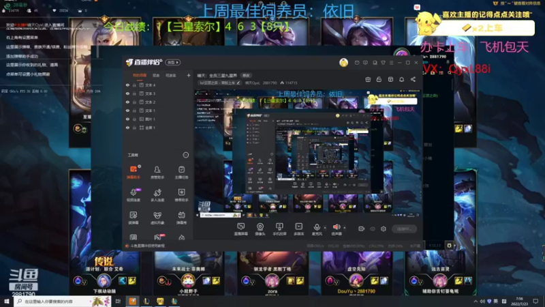Expand the microphone options arrow
Viewport: 545px width, 307px height.
coord(325,228)
